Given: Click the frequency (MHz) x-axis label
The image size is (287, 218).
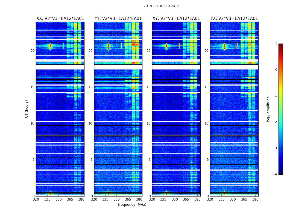Looking at the screenshot, I should 132,205.
